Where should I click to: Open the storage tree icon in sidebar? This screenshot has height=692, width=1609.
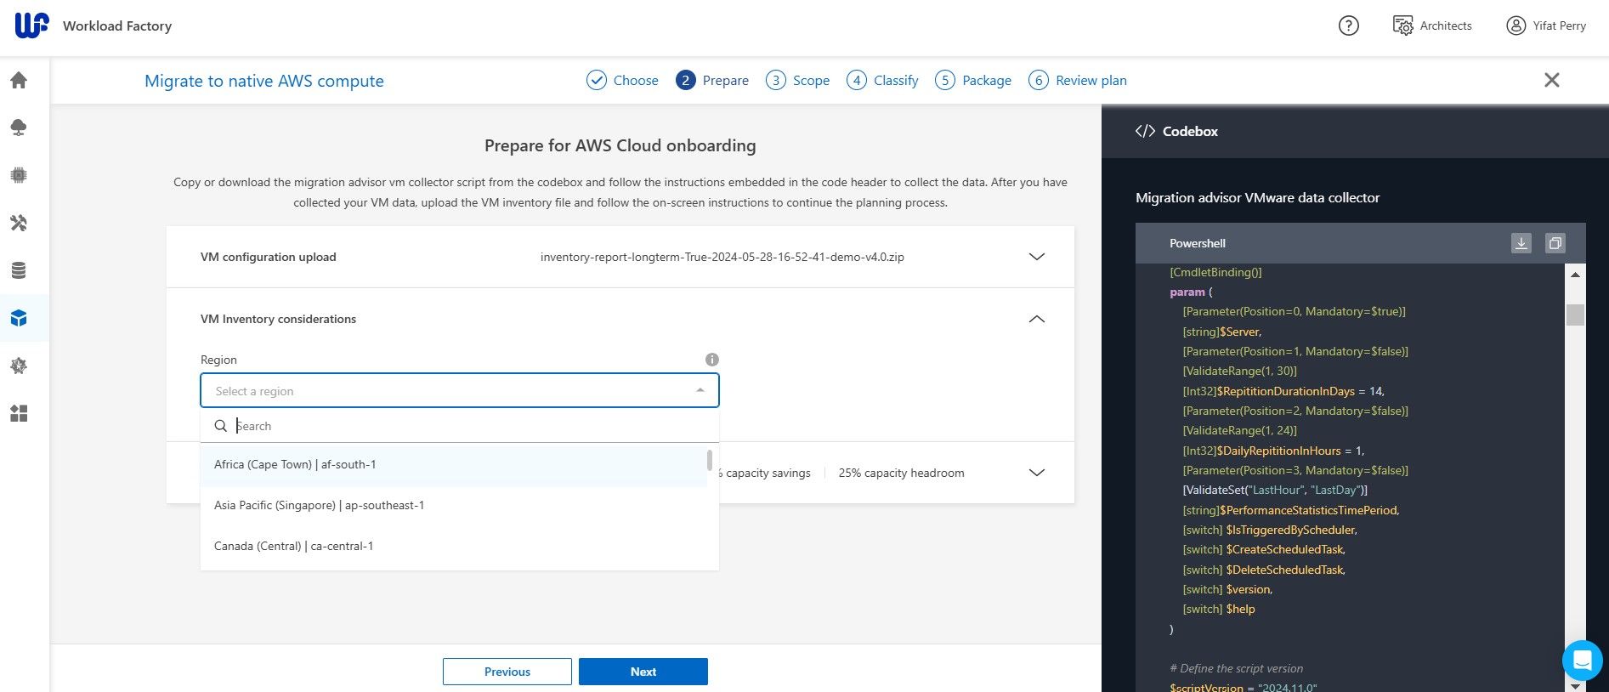[19, 128]
